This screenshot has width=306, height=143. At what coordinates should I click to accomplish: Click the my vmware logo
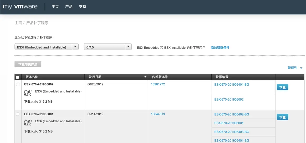point(20,7)
